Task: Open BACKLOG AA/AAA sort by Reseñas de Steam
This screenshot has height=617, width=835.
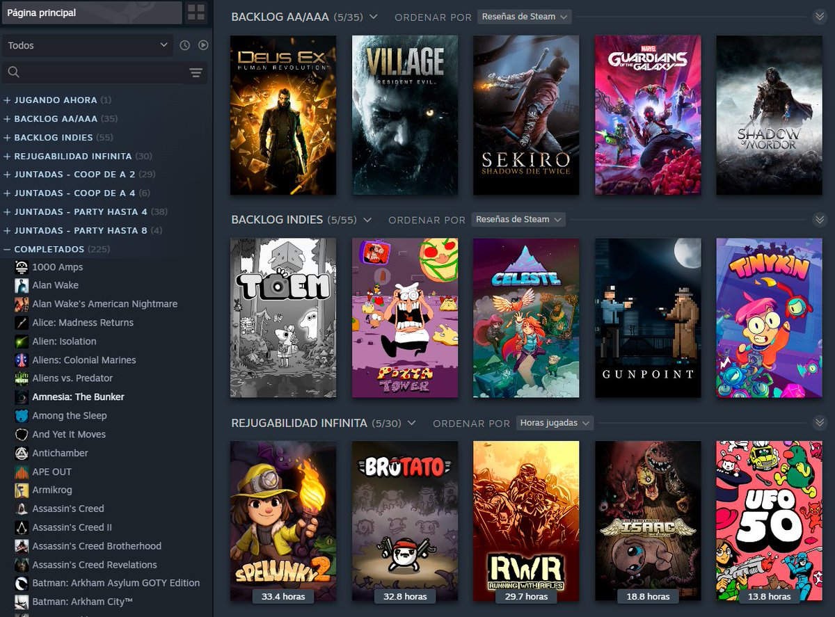Action: tap(525, 17)
